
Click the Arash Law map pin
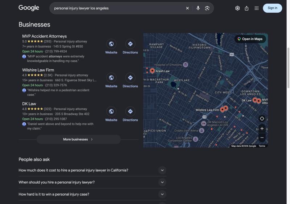pos(152,70)
